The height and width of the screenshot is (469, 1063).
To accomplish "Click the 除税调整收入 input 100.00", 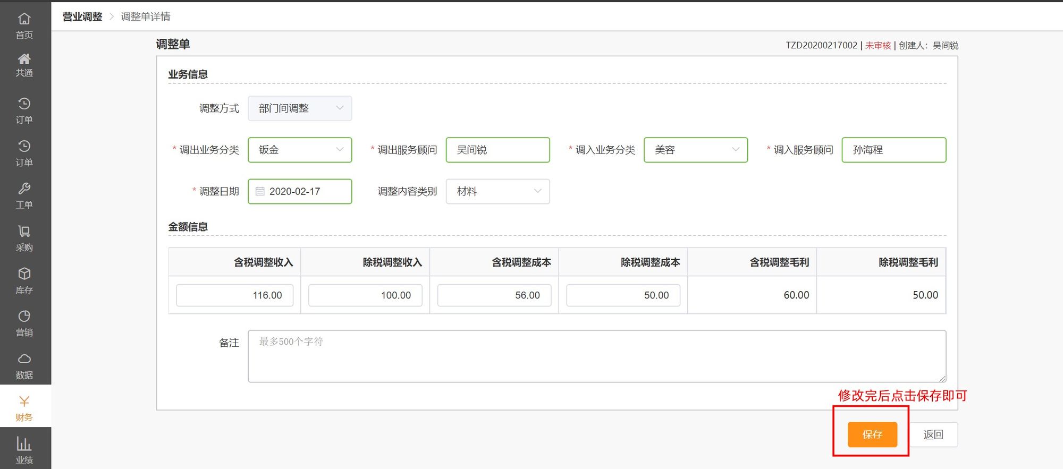I will [365, 295].
